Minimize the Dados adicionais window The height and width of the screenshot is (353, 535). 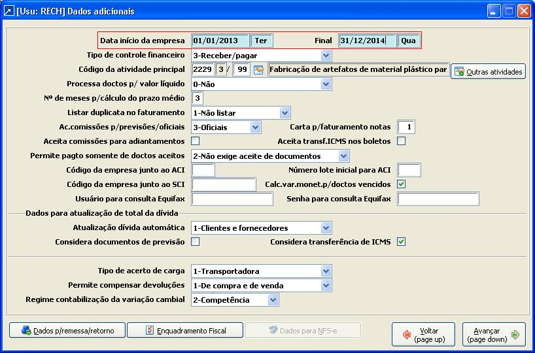(493, 11)
